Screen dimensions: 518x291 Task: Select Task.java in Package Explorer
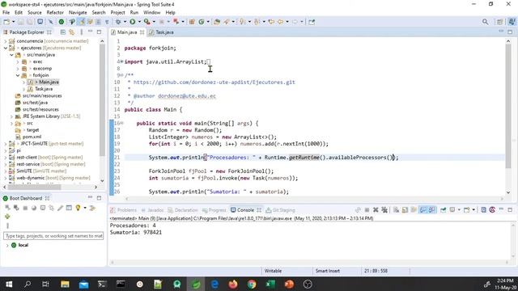44,89
